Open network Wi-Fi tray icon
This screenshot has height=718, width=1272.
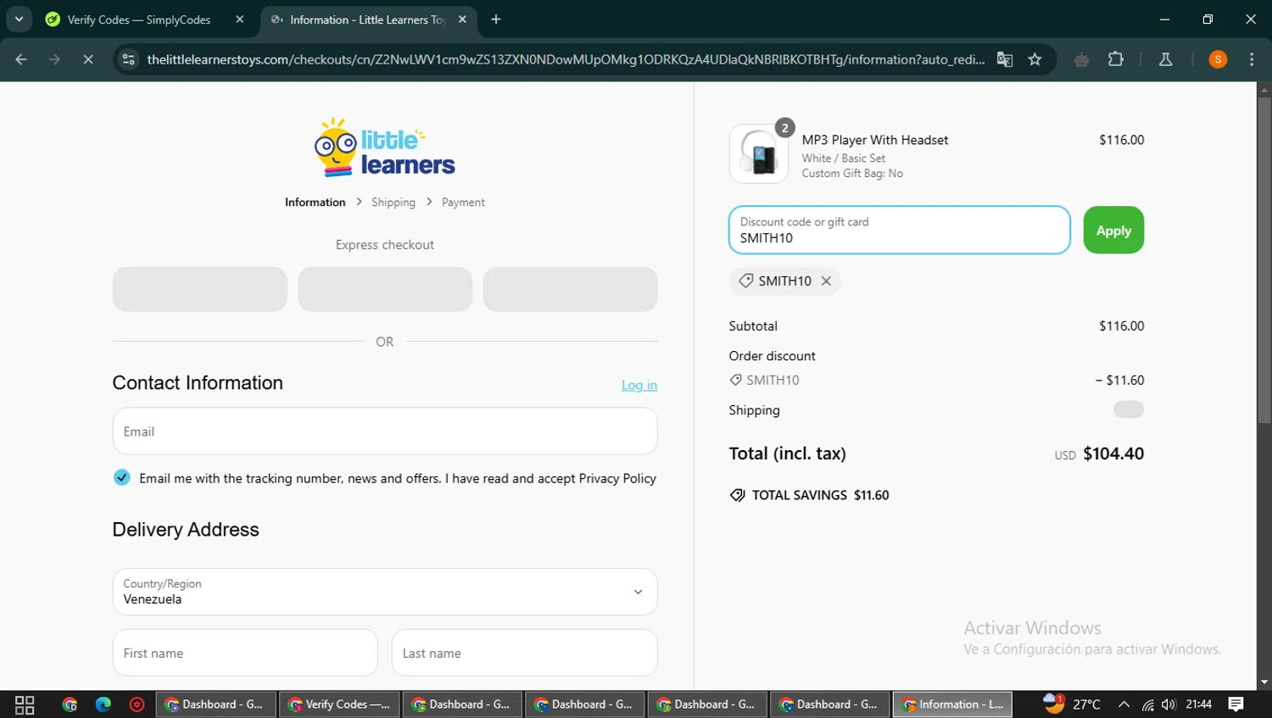tap(1147, 704)
